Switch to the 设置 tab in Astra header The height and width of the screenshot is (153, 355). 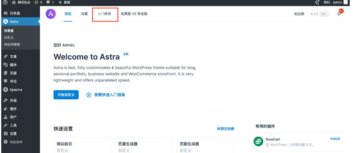coord(84,14)
